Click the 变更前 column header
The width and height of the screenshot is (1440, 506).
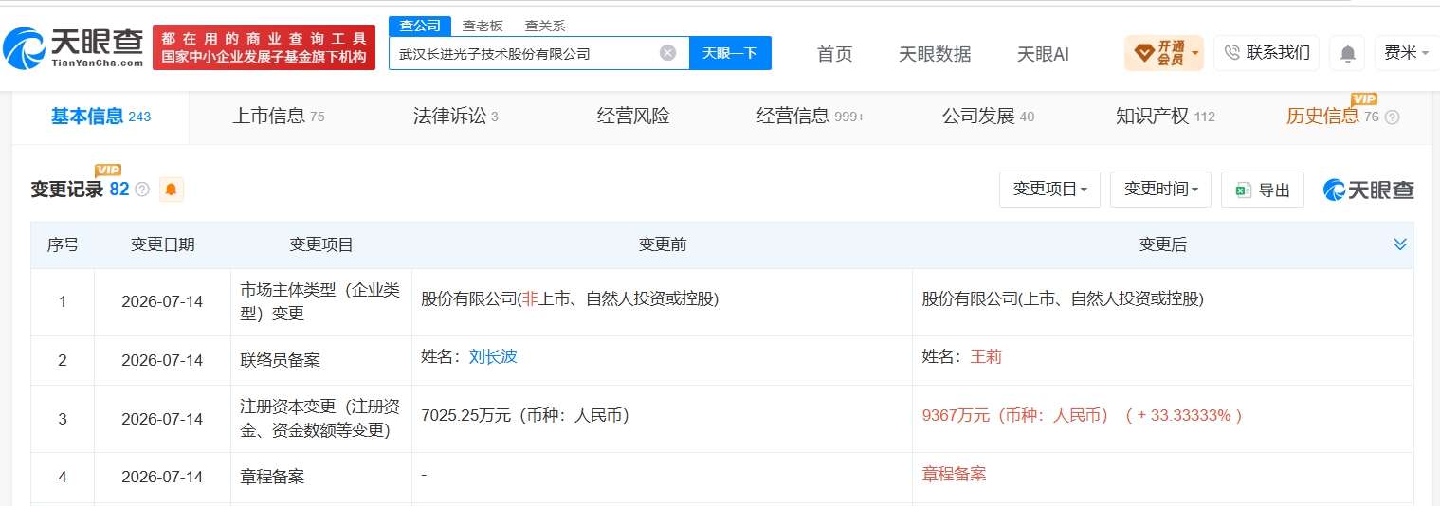click(662, 244)
